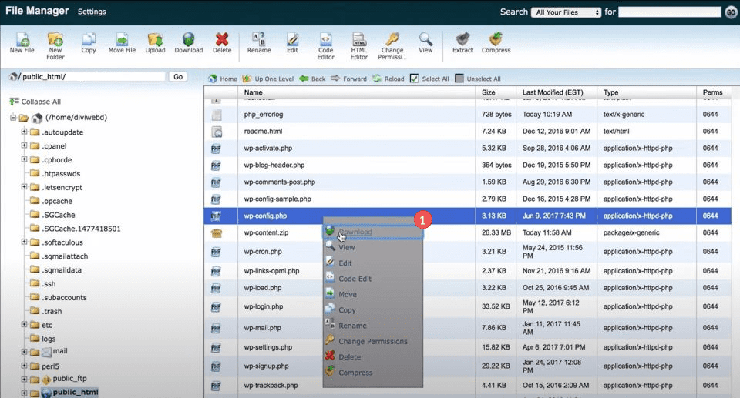The height and width of the screenshot is (398, 740).
Task: Expand the mail folder in tree
Action: [x=25, y=352]
